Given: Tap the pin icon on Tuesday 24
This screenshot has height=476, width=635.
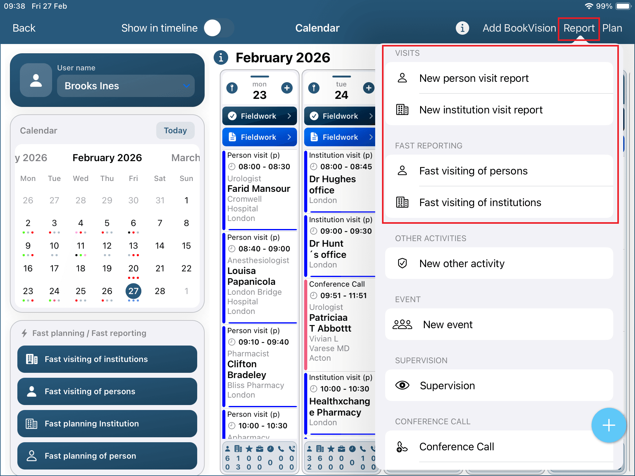Looking at the screenshot, I should tap(314, 88).
